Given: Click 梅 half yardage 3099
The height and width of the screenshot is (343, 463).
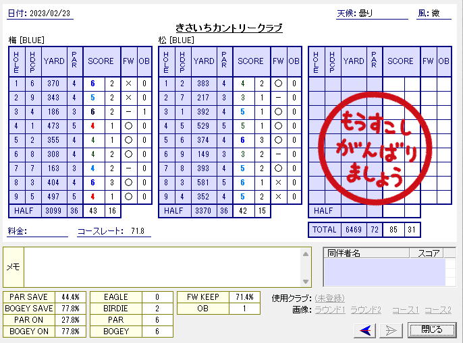Looking at the screenshot, I should coord(53,211).
